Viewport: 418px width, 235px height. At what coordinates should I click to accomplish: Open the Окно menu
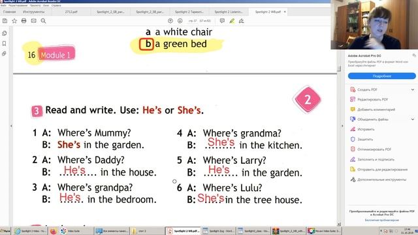click(x=46, y=5)
